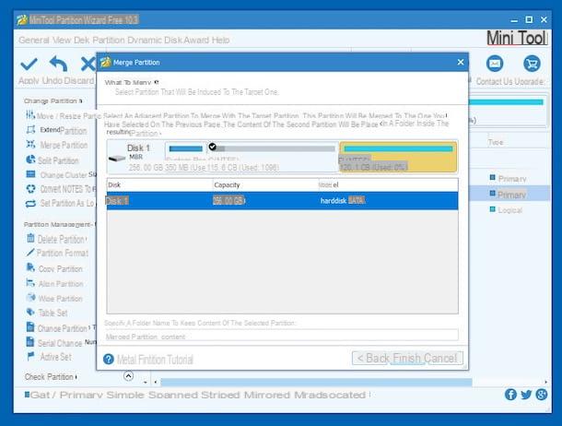This screenshot has height=426, width=562.
Task: Click the help question mark icon
Action: click(108, 359)
